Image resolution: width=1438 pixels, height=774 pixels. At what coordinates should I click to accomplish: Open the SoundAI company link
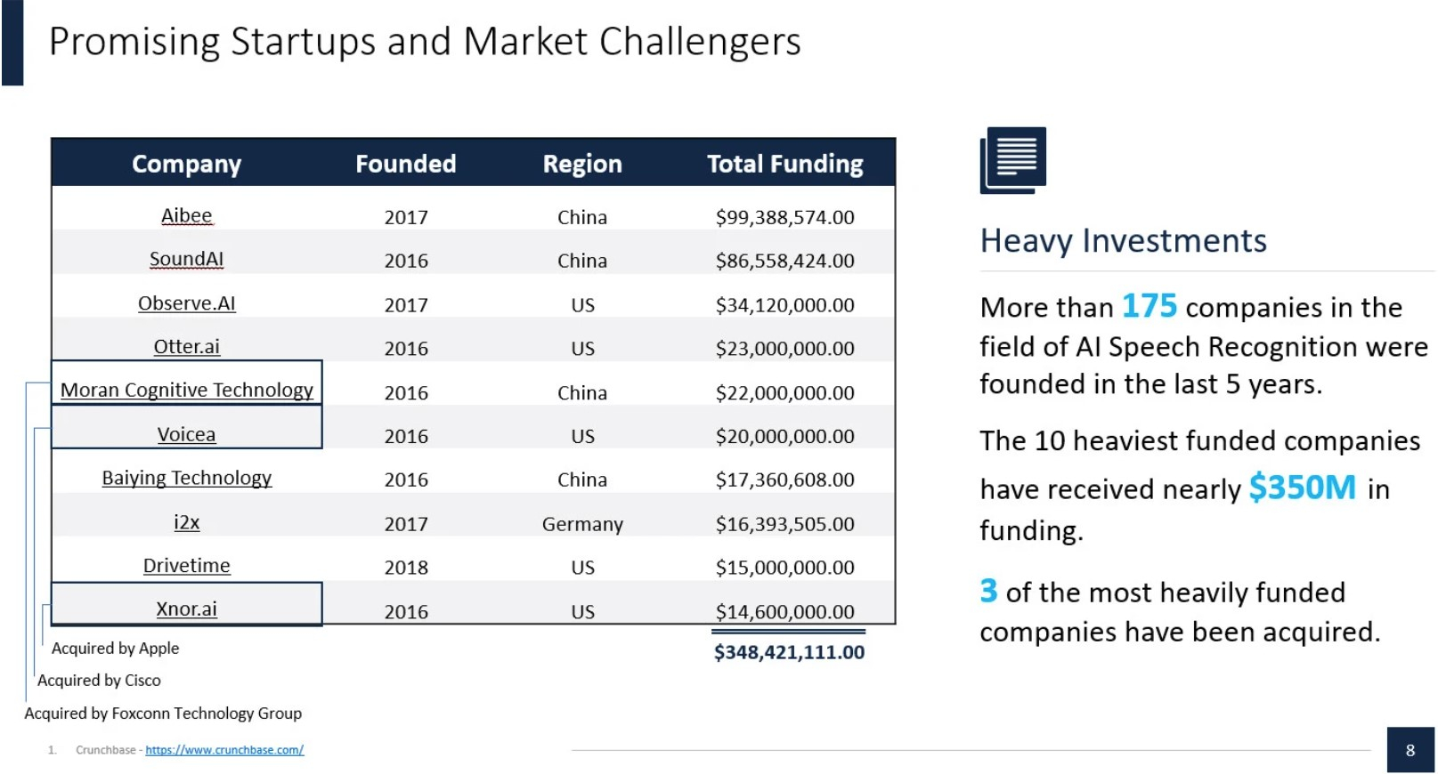(187, 259)
